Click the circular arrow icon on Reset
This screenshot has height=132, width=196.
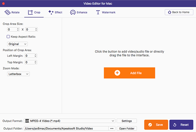click(175, 124)
